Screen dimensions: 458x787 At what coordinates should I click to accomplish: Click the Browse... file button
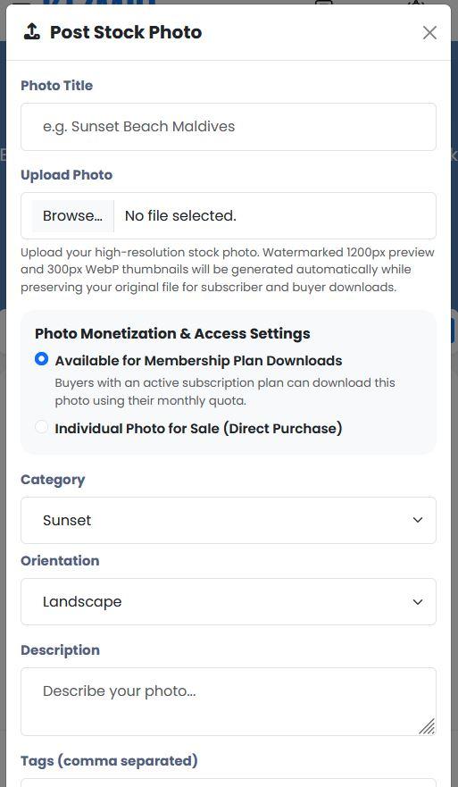(x=73, y=216)
